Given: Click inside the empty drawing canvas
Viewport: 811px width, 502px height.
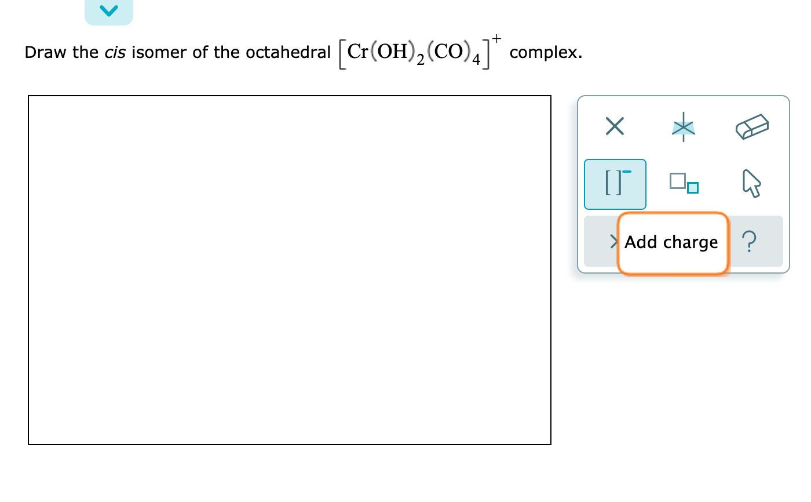Looking at the screenshot, I should pyautogui.click(x=290, y=270).
